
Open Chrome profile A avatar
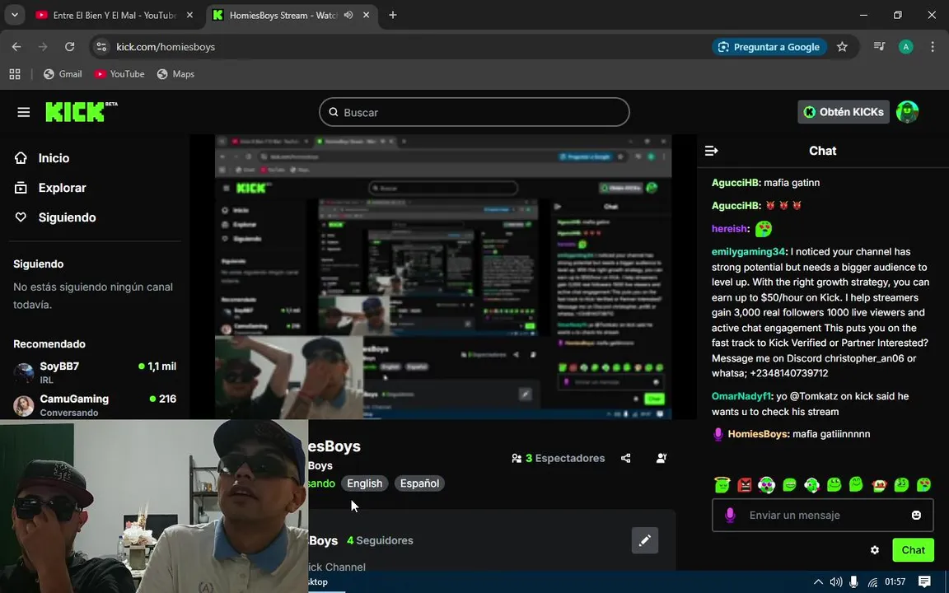[x=906, y=47]
